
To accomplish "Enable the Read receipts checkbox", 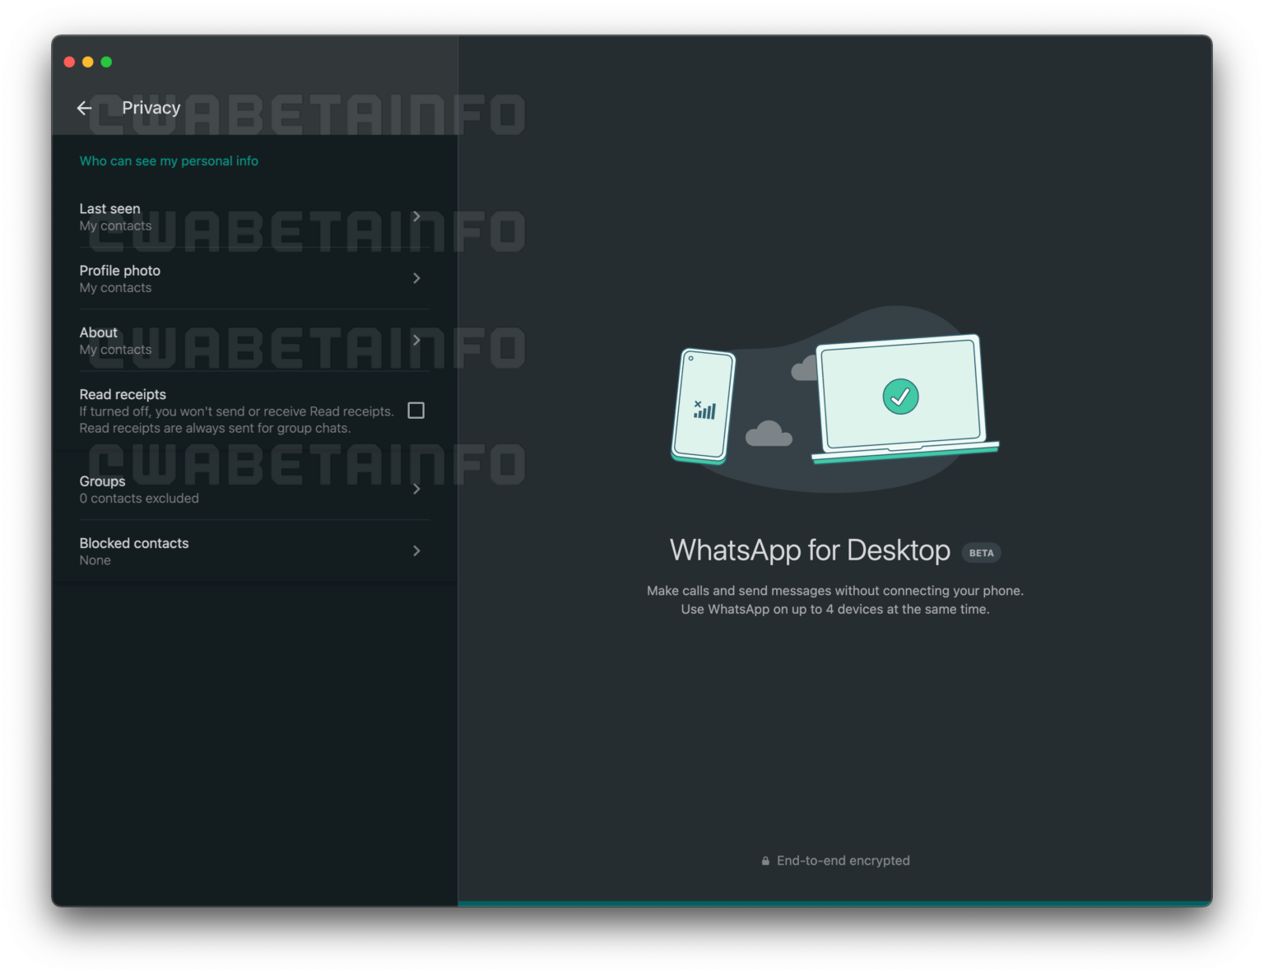I will coord(416,410).
